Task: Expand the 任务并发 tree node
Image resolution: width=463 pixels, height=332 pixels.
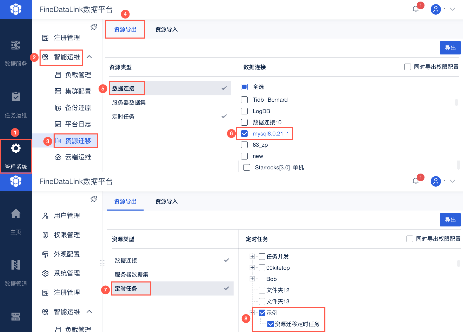Action: tap(252, 256)
